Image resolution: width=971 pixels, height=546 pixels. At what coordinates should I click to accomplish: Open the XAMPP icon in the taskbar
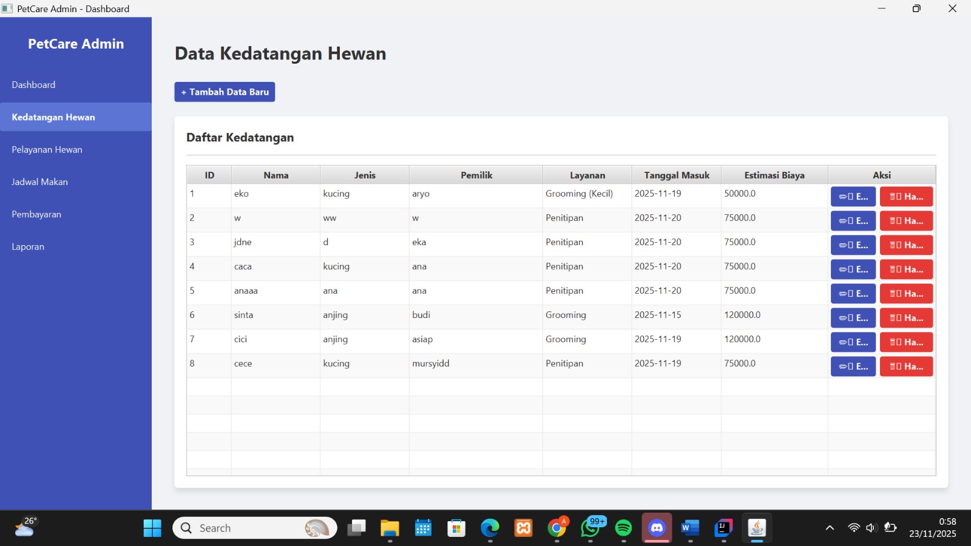click(x=523, y=528)
